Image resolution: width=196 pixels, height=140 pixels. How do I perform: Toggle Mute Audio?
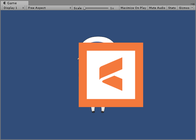[157, 8]
